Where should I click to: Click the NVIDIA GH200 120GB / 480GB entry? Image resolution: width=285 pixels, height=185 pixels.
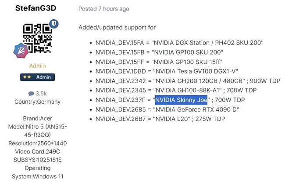[x=187, y=81]
